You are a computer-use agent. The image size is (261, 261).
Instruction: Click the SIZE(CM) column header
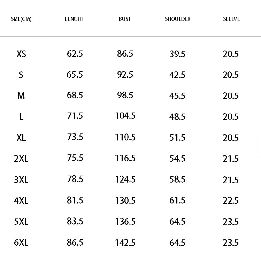[21, 19]
